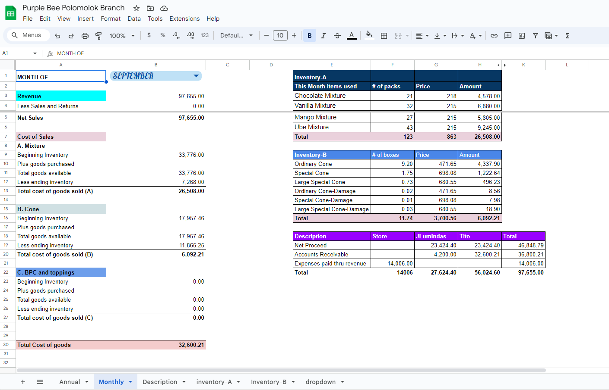Click the Print icon

[85, 36]
